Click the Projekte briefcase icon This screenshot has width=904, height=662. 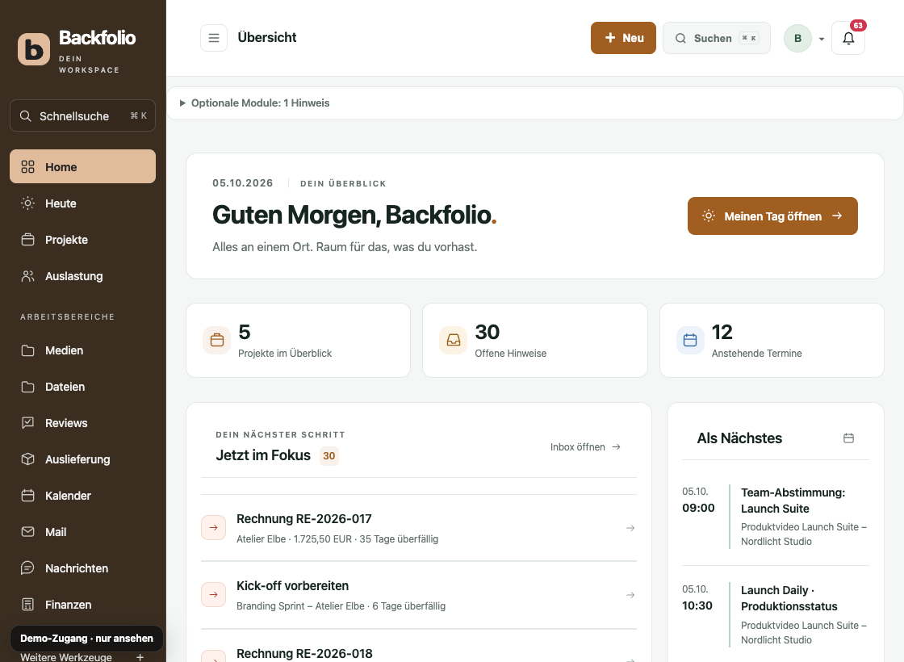pos(27,239)
